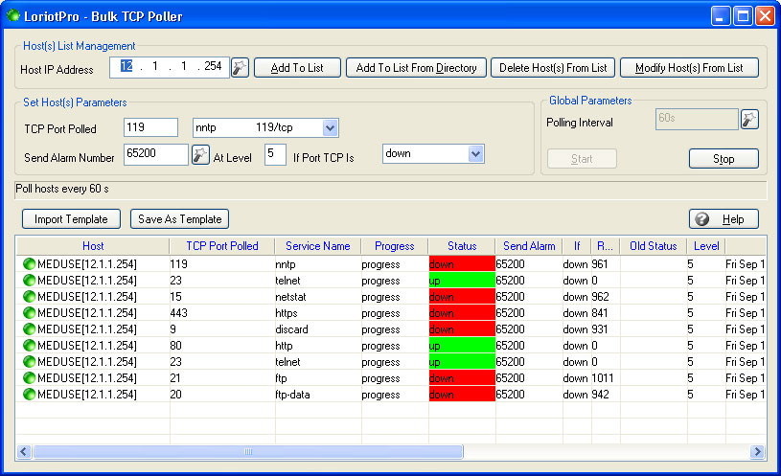
Task: Click the port 80 cell
Action: click(x=222, y=346)
